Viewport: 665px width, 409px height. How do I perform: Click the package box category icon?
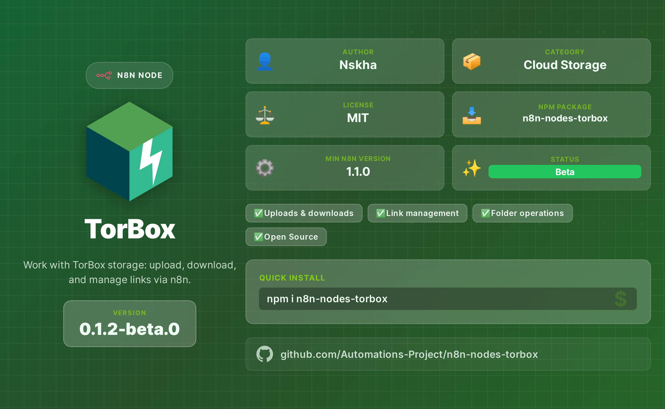click(x=472, y=61)
